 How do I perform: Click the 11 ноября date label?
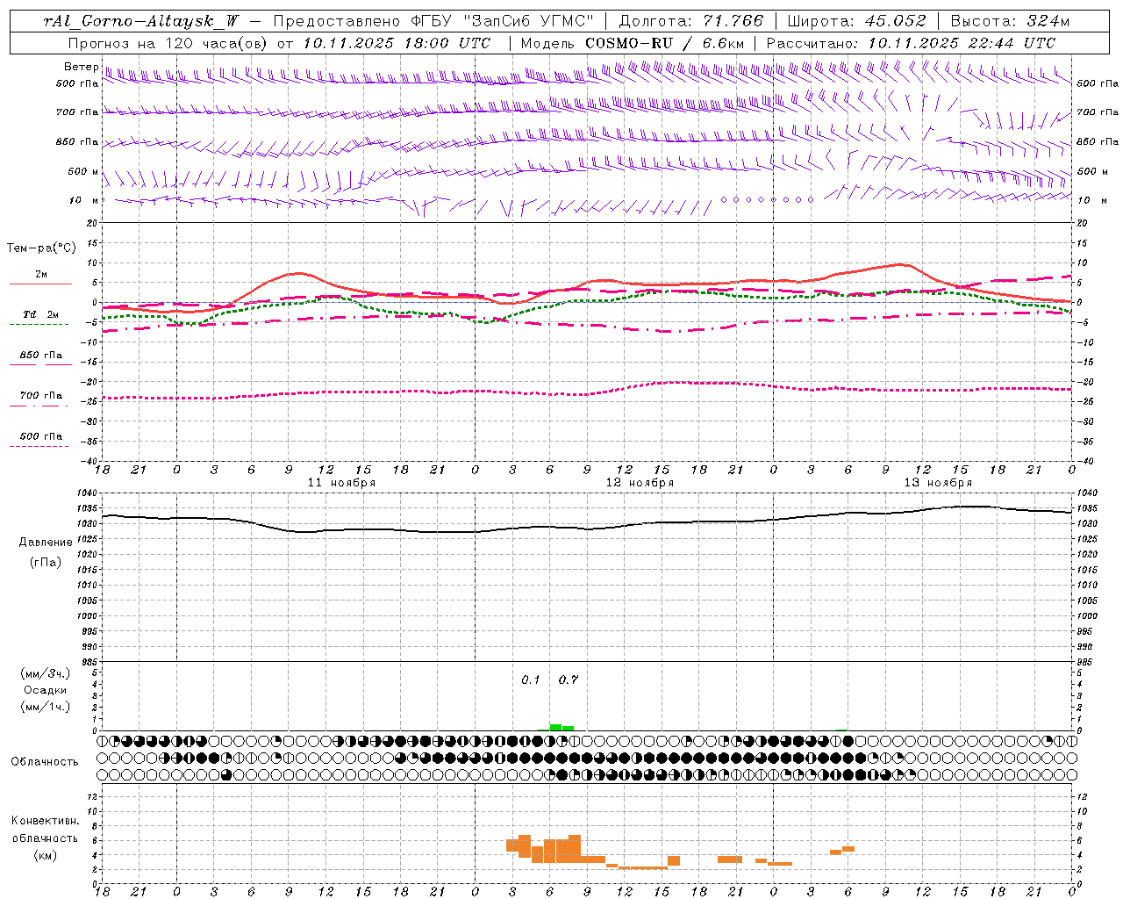coord(341,483)
